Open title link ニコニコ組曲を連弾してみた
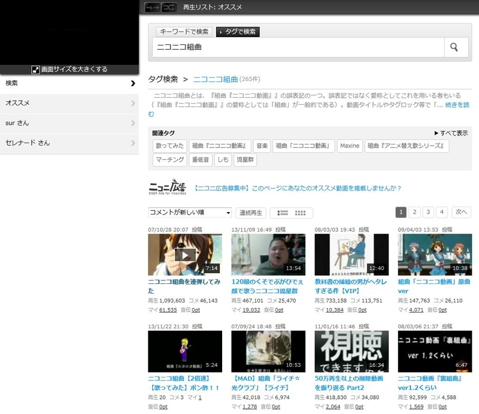The height and width of the screenshot is (414, 479). [x=184, y=286]
